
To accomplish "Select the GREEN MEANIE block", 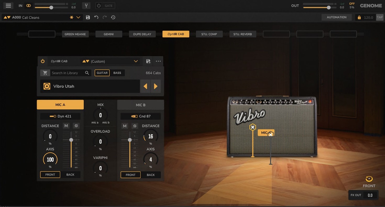I will click(75, 34).
